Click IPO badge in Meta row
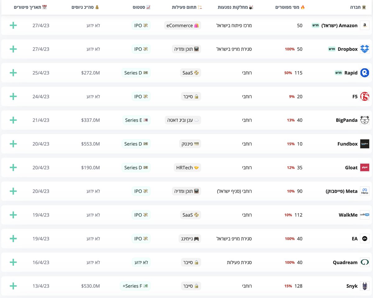 coord(141,191)
